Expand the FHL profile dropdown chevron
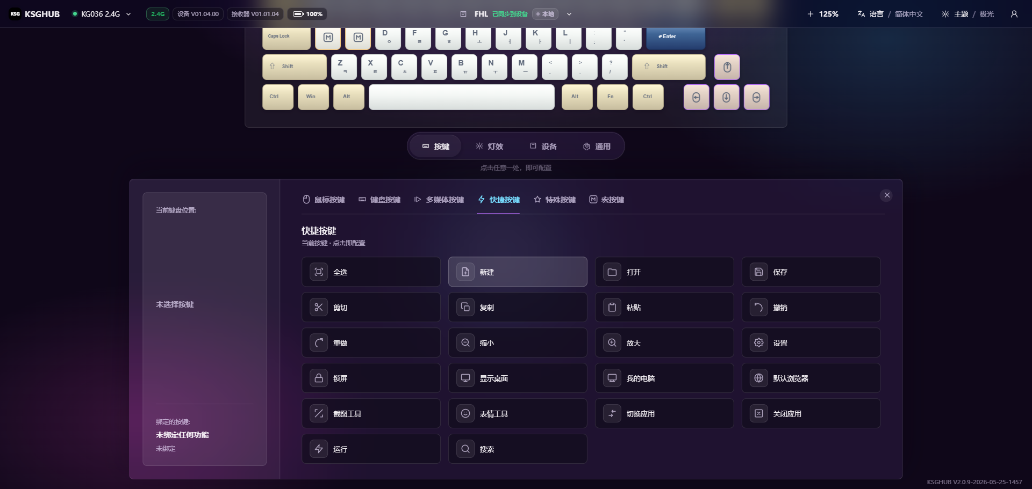1032x489 pixels. pos(569,14)
